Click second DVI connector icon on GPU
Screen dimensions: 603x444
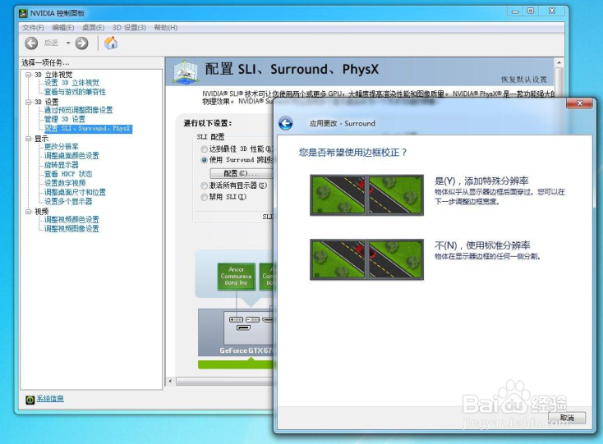253,319
